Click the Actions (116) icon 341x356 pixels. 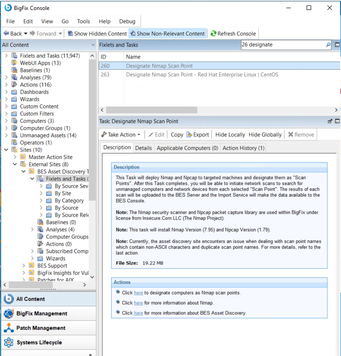point(14,85)
